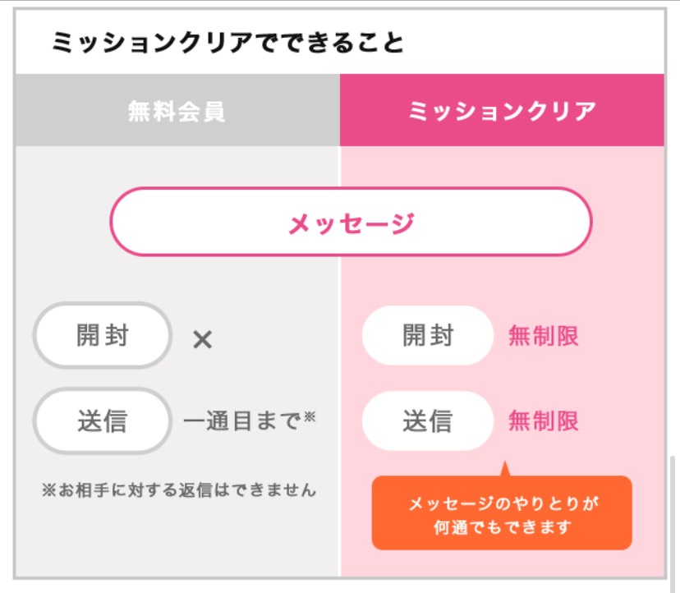Click the vertical scrollbar on the right edge
Screen dimensions: 680x593
[673, 521]
